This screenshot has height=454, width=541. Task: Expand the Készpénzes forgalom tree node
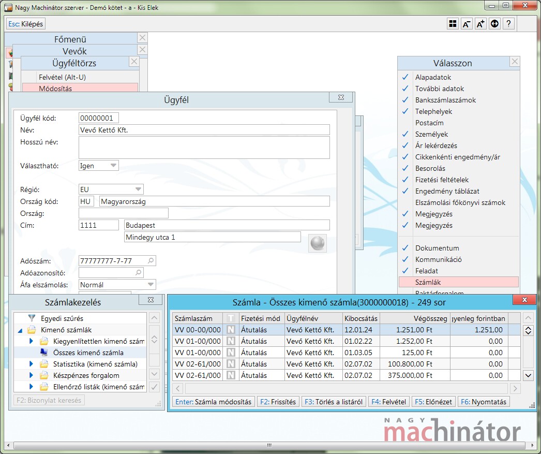[31, 375]
